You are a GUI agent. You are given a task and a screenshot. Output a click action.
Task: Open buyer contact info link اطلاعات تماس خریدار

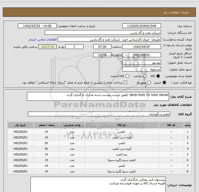pos(43,39)
